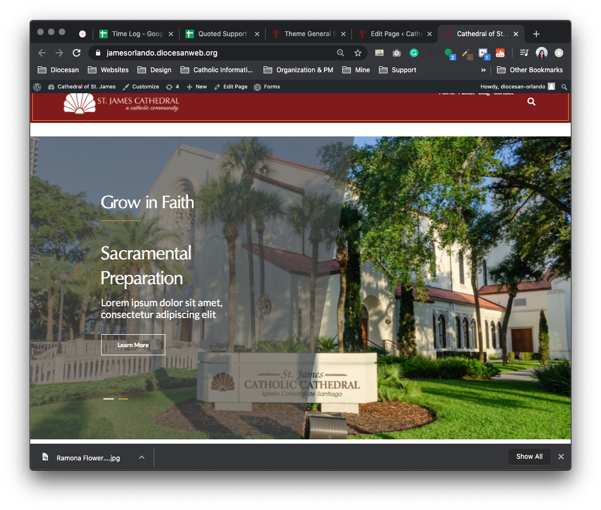Reload the current page
This screenshot has width=601, height=510.
77,53
